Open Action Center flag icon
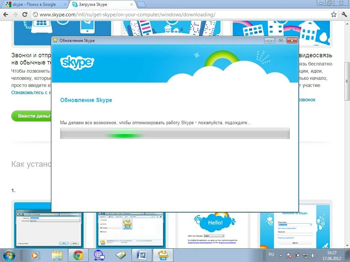 click(289, 256)
